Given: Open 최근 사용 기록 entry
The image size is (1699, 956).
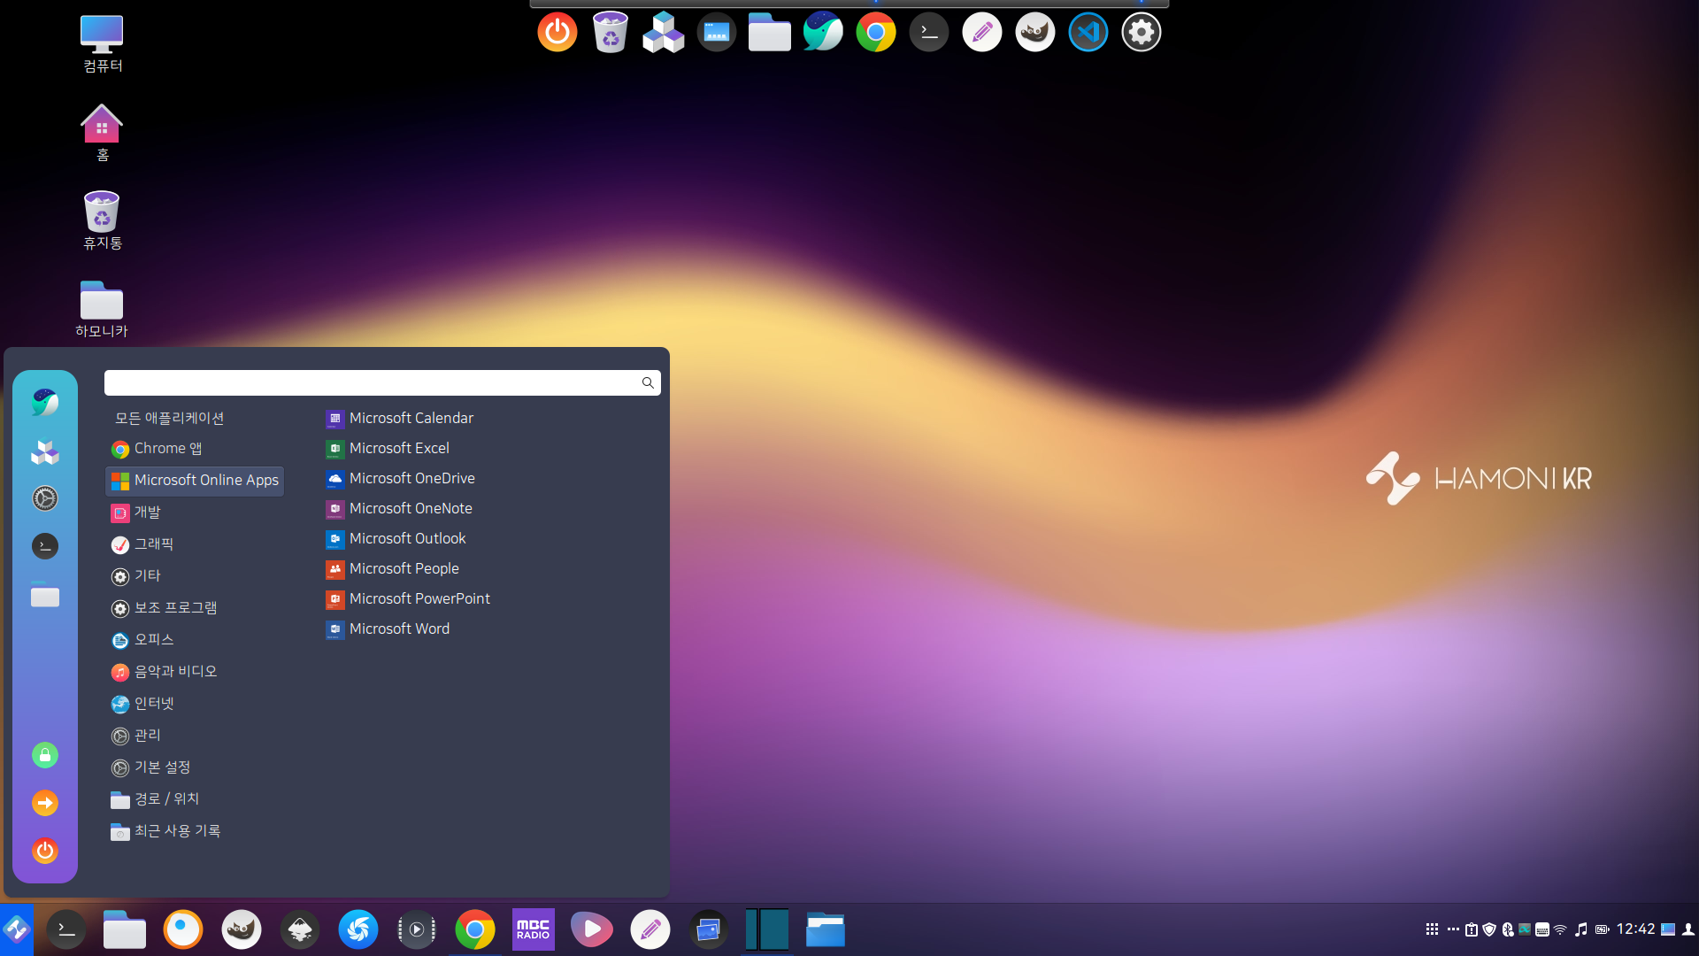Looking at the screenshot, I should pyautogui.click(x=177, y=830).
